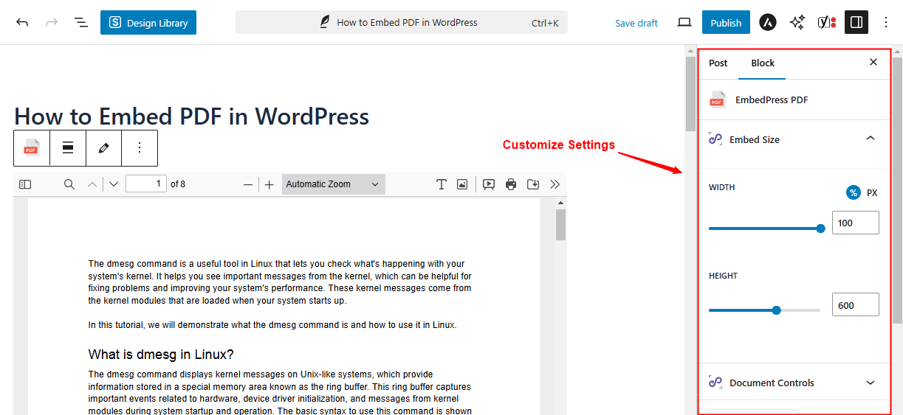
Task: Save draft of the post
Action: (636, 23)
